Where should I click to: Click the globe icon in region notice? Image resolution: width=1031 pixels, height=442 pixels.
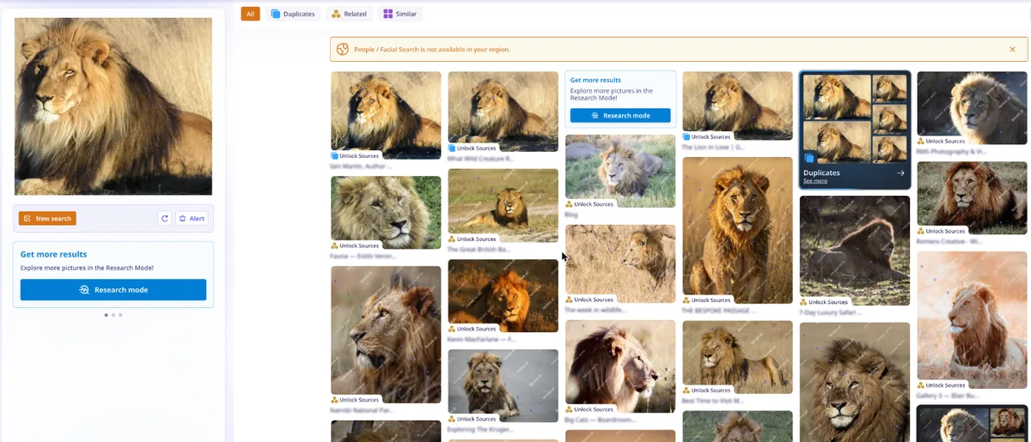pos(342,49)
